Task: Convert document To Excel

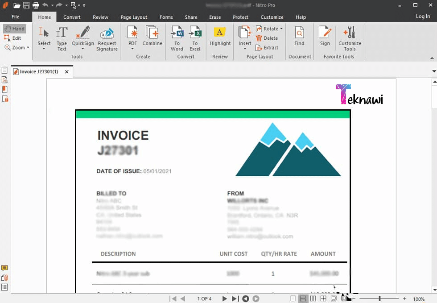Action: 195,38
